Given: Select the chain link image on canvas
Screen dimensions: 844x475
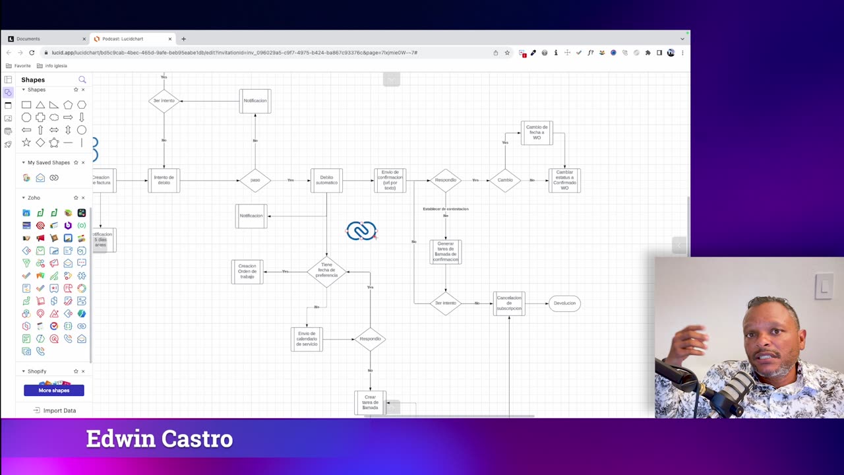Looking at the screenshot, I should (x=361, y=230).
